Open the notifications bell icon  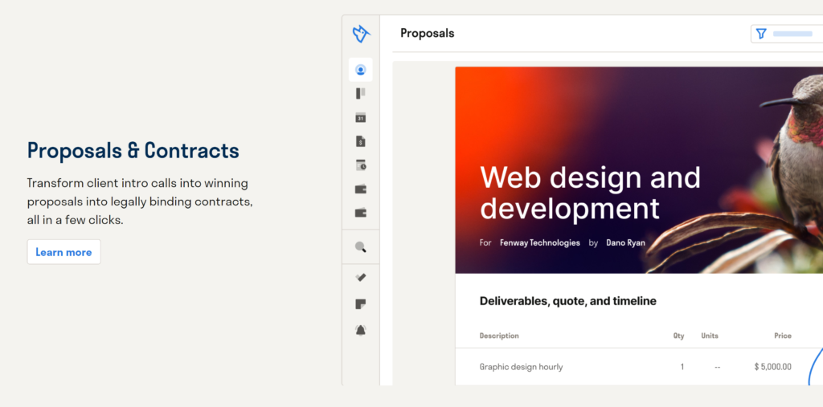pyautogui.click(x=361, y=330)
